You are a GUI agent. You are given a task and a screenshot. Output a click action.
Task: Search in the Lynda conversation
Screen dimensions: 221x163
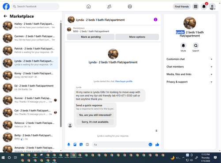coord(196,45)
